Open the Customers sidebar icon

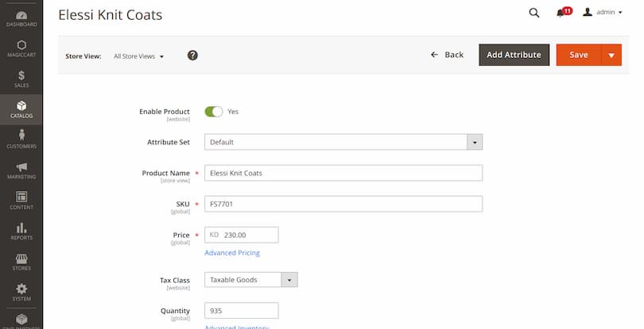tap(21, 140)
